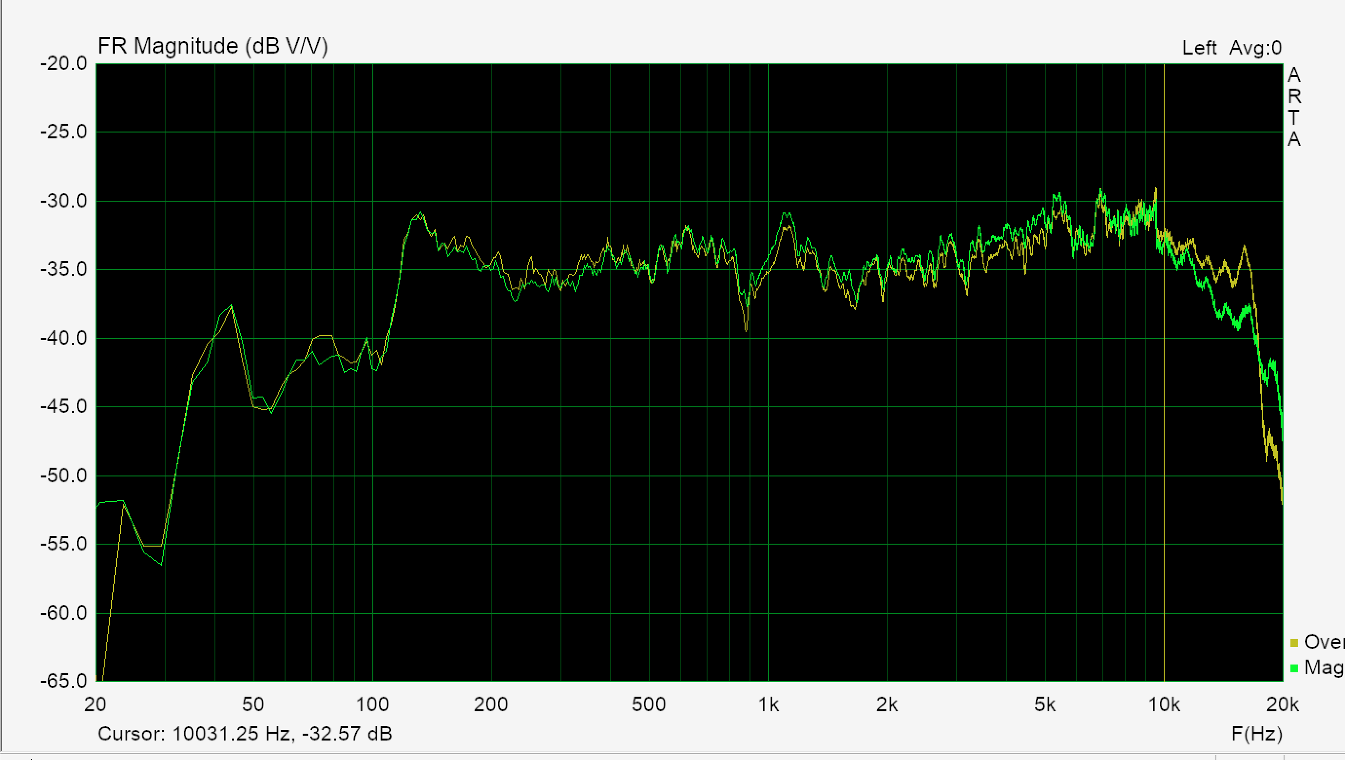Click the yellow Overlay legend swatch
This screenshot has width=1345, height=760.
point(1294,643)
